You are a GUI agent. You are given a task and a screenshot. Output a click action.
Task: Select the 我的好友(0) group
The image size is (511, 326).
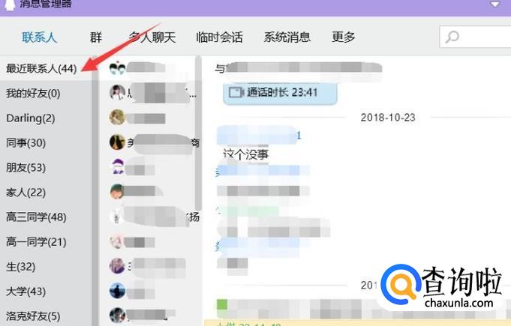click(33, 94)
